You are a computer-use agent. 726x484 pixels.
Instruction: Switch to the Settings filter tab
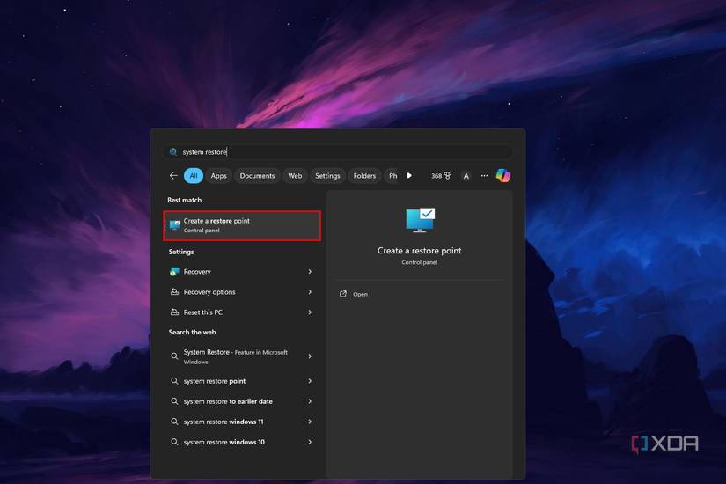[x=327, y=175]
